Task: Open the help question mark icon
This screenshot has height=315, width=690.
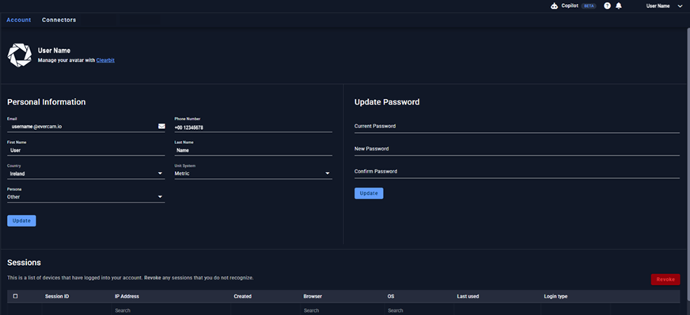Action: (x=607, y=6)
